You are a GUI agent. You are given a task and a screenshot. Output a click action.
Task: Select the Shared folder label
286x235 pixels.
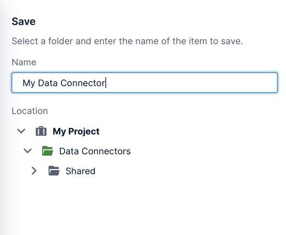[x=80, y=171]
